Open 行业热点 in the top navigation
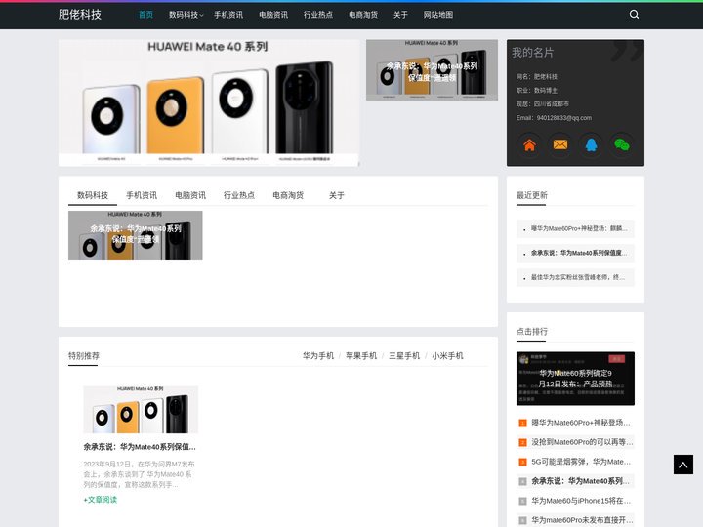 pos(318,15)
